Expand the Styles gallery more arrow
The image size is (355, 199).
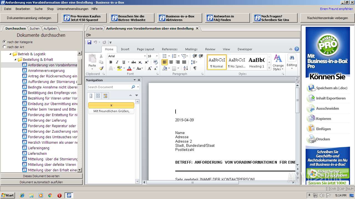269,69
